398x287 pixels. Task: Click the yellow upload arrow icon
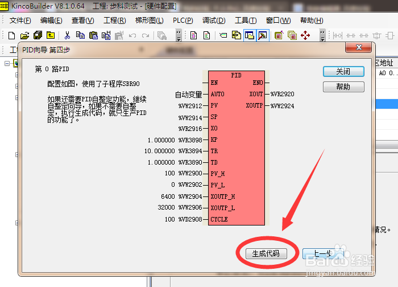[51, 35]
